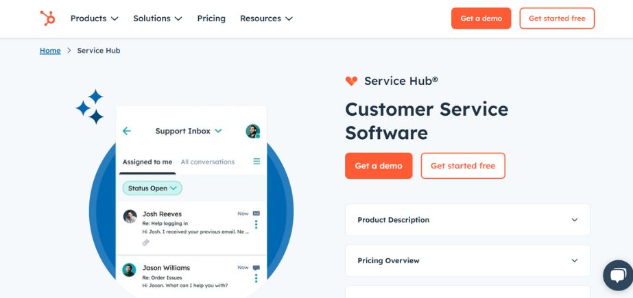The image size is (633, 298).
Task: Click the Service Hub heart icon
Action: [x=351, y=81]
